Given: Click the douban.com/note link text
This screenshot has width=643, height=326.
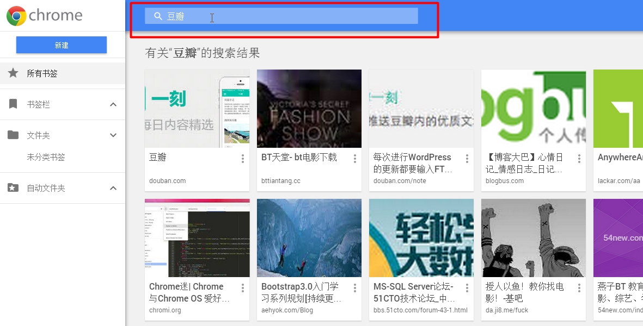Looking at the screenshot, I should point(400,181).
